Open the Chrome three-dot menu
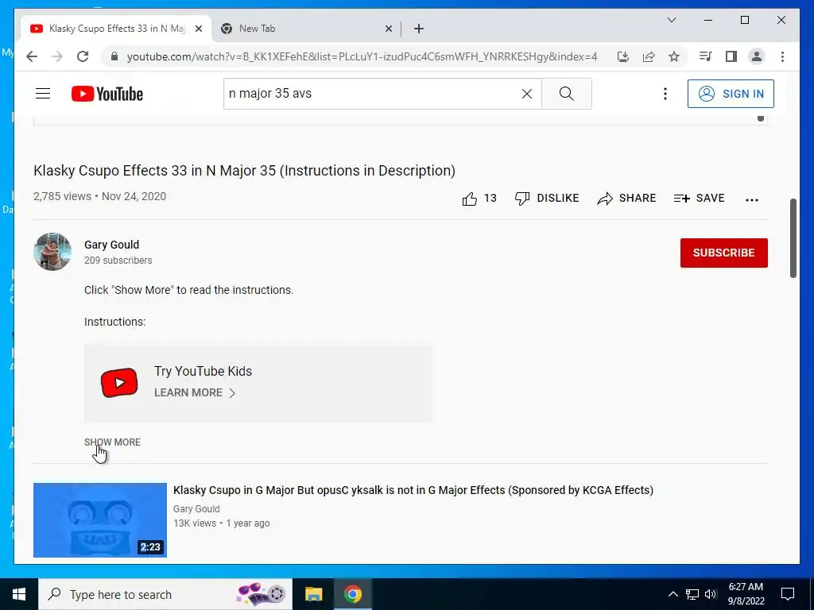814x610 pixels. click(782, 56)
